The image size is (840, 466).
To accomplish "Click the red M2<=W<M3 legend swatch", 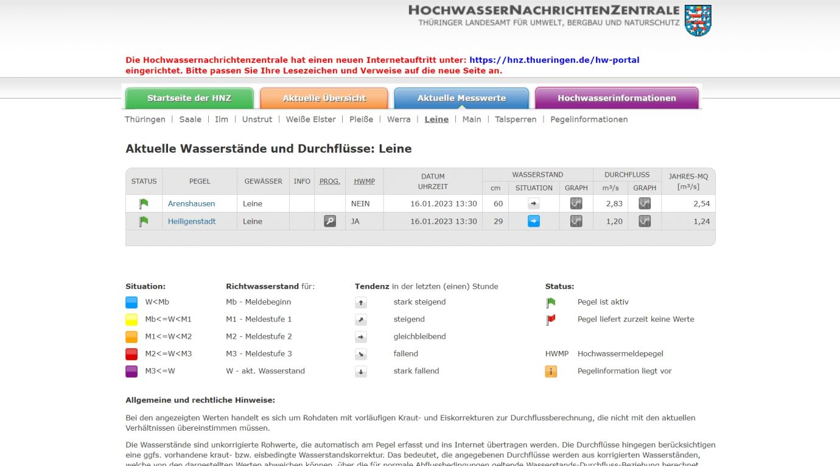I will pos(131,354).
